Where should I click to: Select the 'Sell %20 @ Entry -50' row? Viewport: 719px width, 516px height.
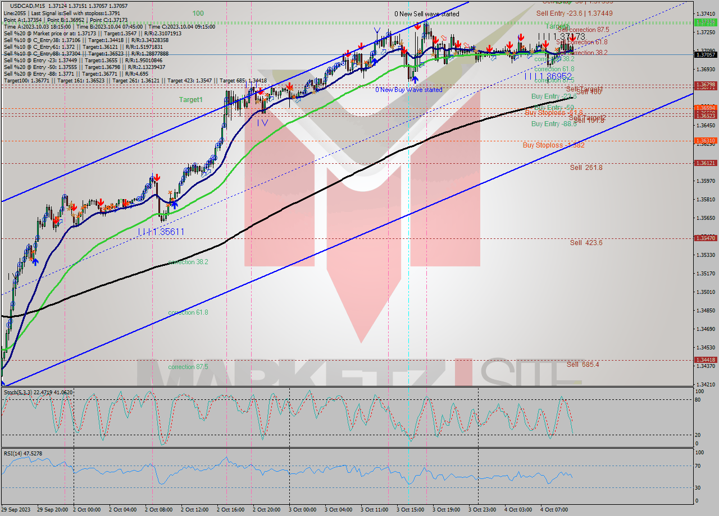(84, 67)
